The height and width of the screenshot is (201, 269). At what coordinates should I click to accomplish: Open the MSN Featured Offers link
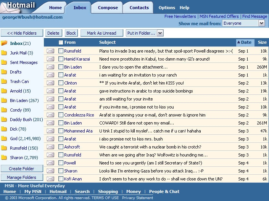tap(219, 16)
